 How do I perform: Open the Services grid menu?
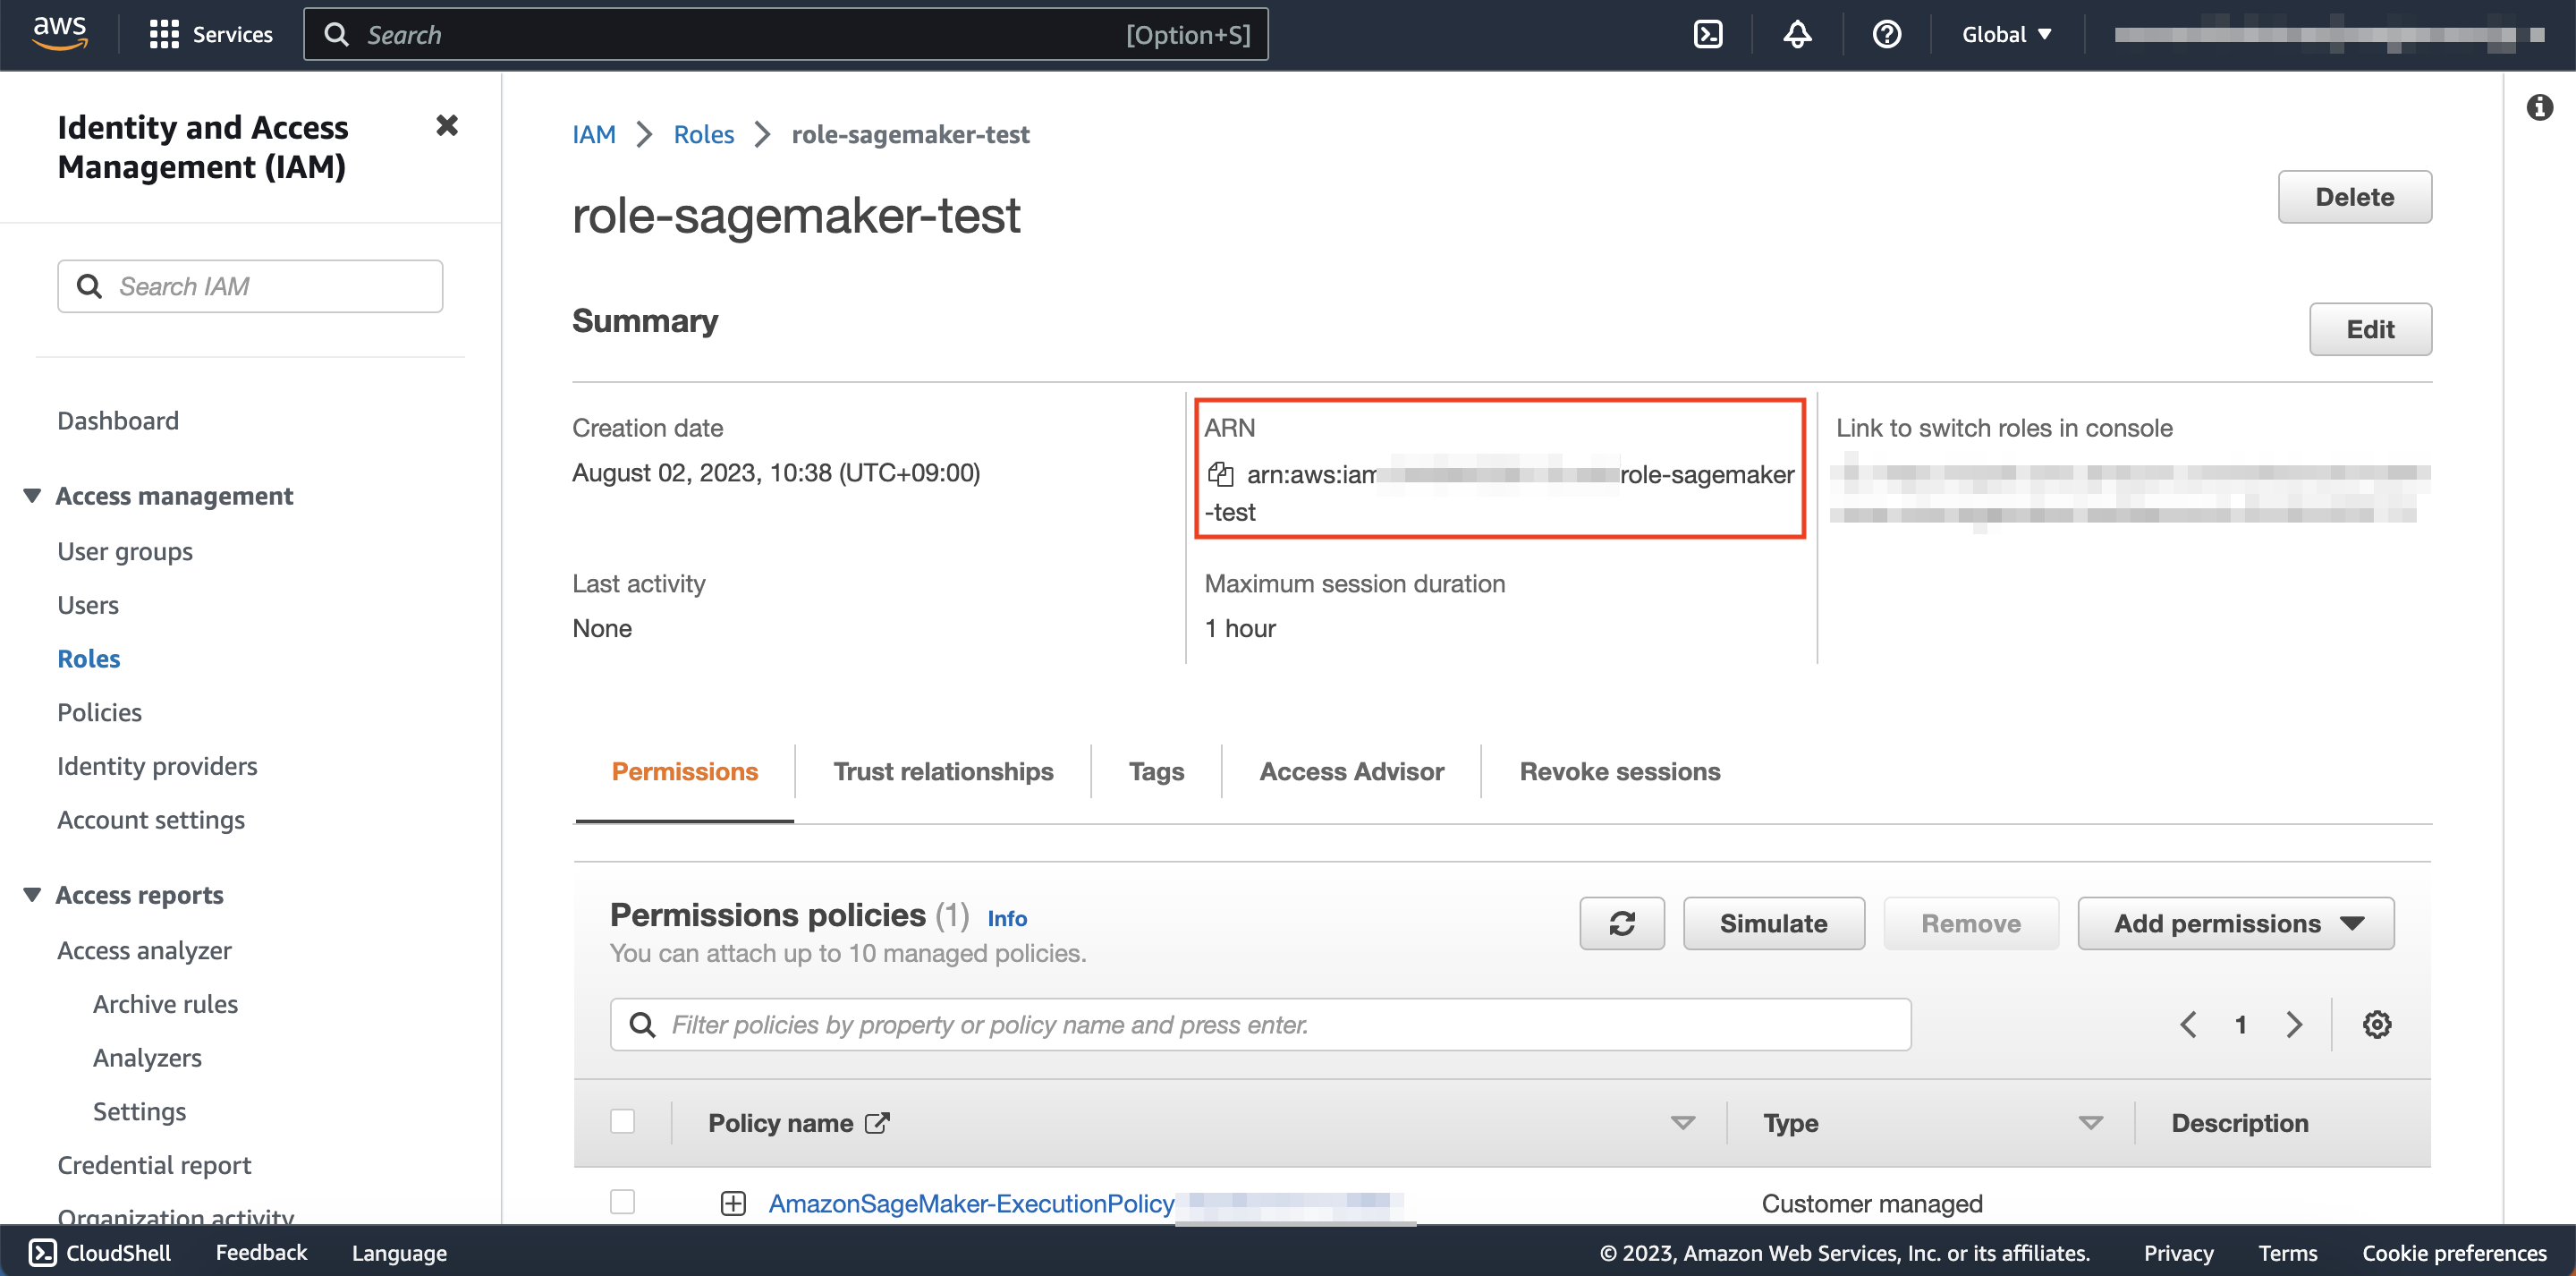[x=211, y=35]
